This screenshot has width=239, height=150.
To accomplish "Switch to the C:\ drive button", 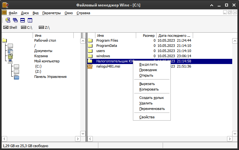I will pyautogui.click(x=27, y=27).
